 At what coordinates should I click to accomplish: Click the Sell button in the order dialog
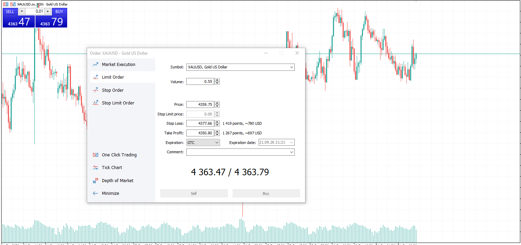point(194,193)
